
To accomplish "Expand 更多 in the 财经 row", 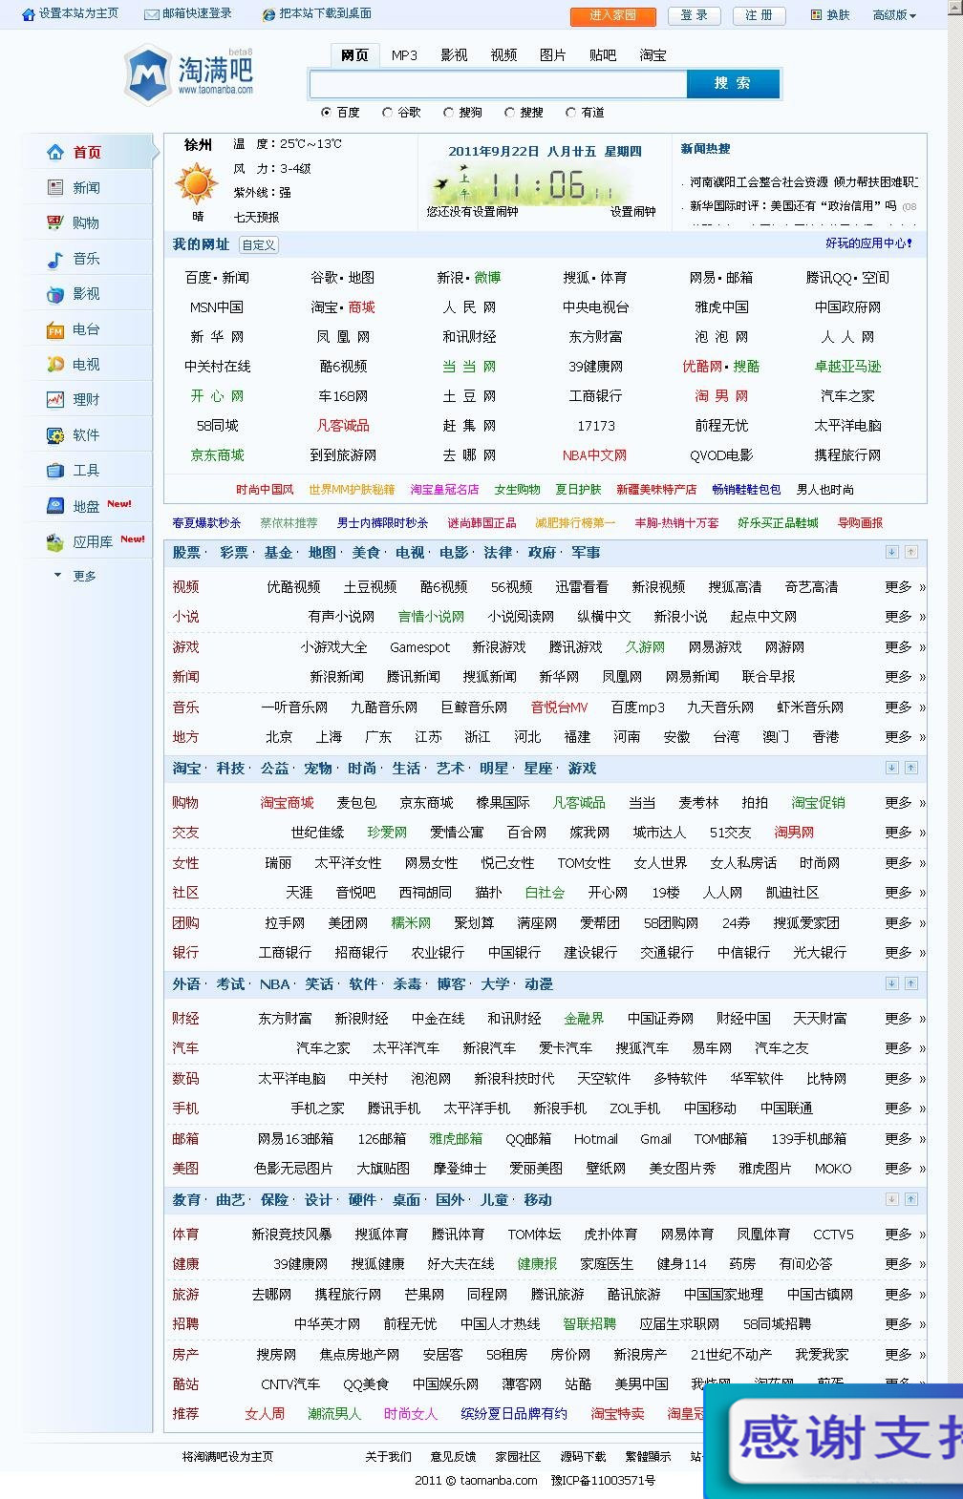I will point(905,1019).
